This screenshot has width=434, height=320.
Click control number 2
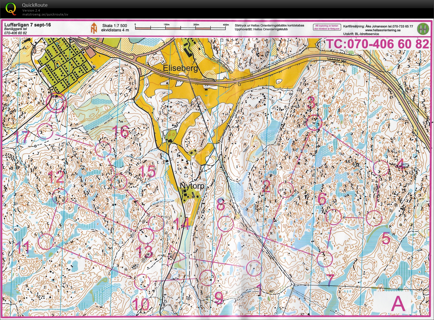click(266, 187)
